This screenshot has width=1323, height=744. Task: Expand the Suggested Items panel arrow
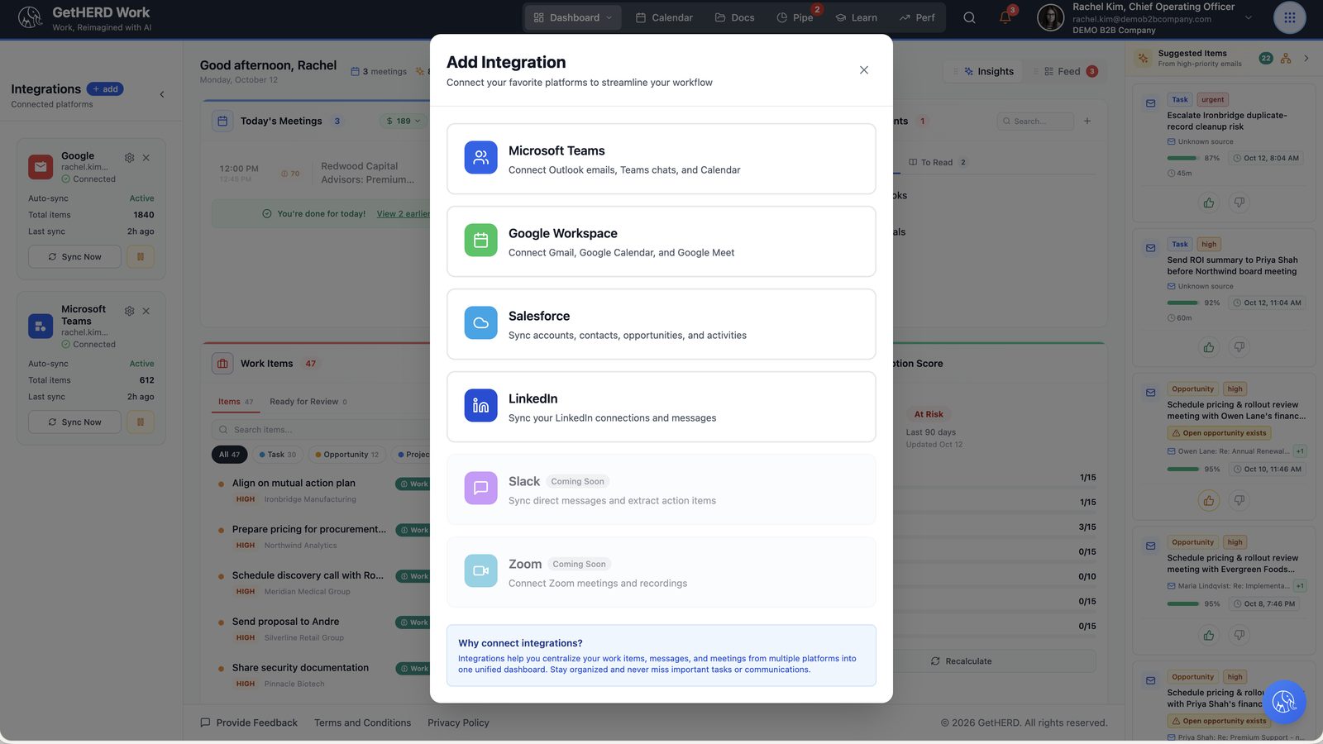[x=1306, y=59]
